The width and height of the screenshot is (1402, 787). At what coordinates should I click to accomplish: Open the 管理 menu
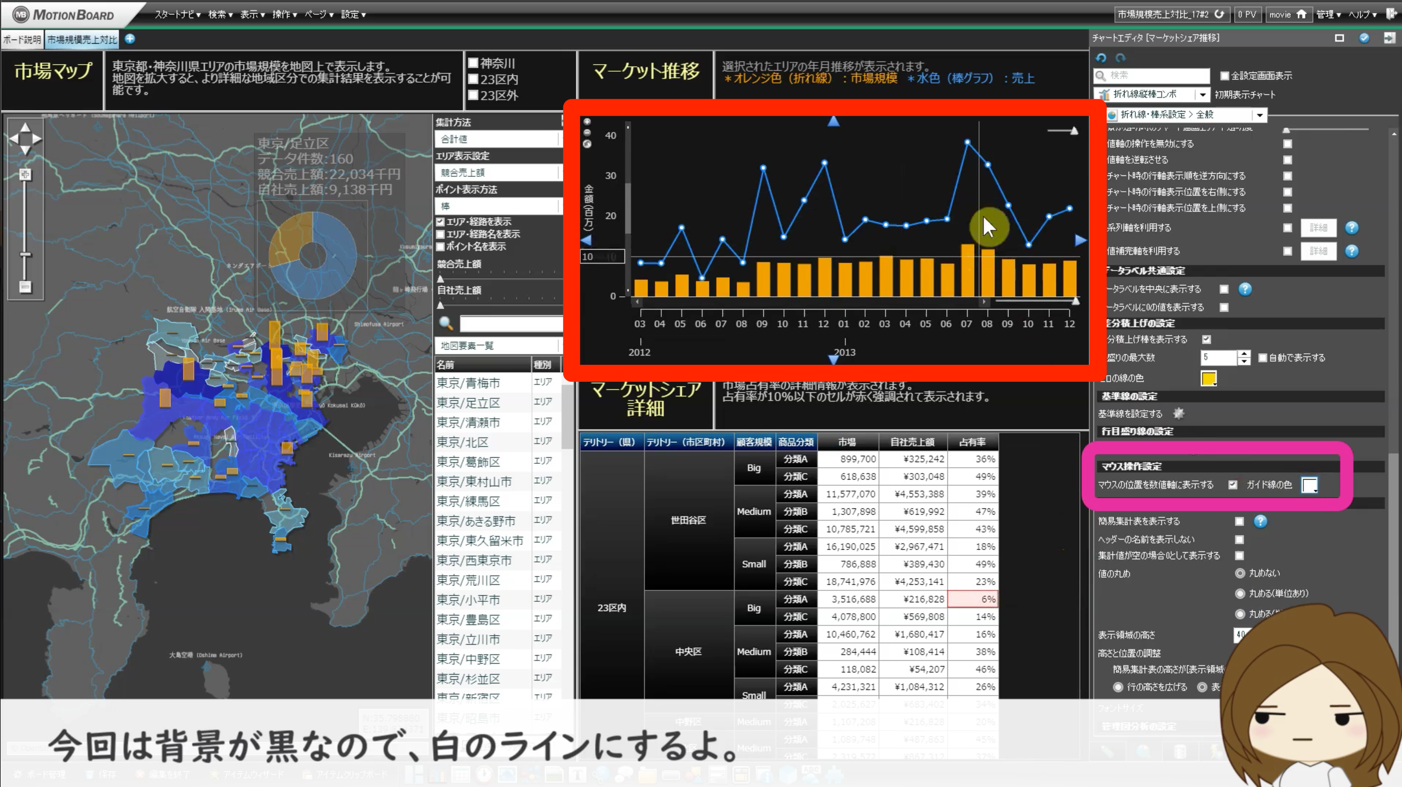coord(1329,15)
